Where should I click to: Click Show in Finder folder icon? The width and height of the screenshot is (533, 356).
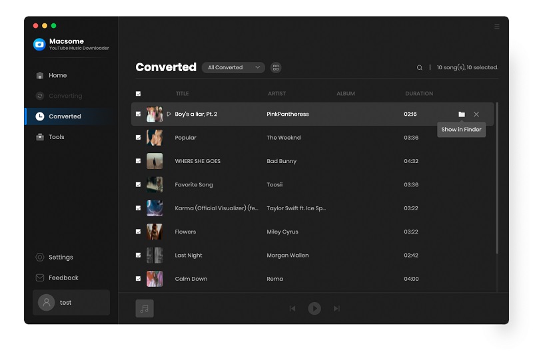(461, 114)
